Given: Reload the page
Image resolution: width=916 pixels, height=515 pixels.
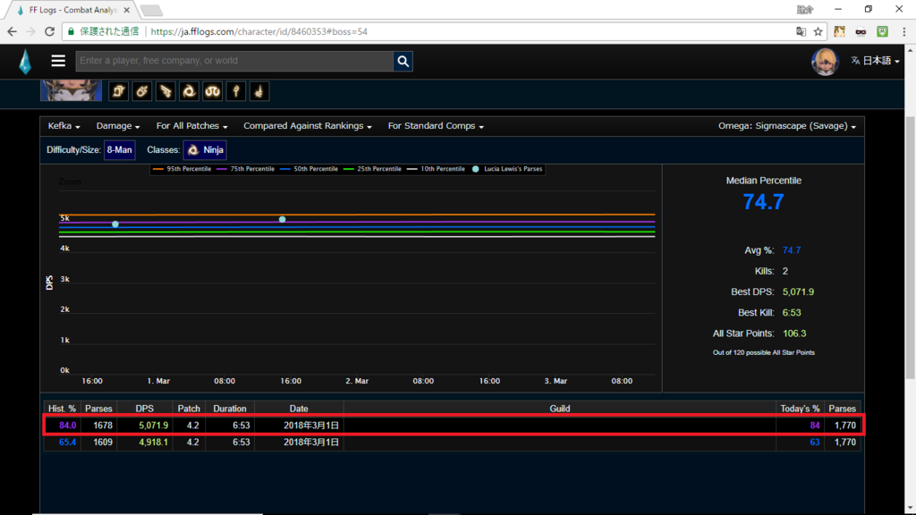Looking at the screenshot, I should [x=50, y=31].
